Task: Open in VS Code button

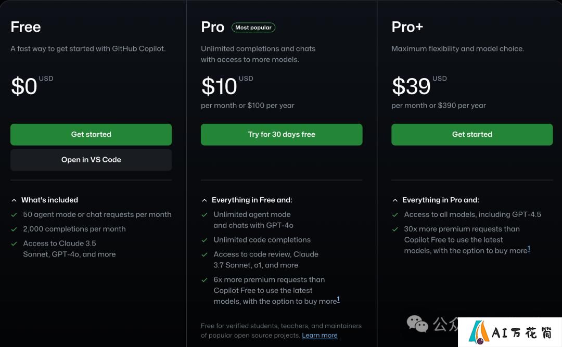Action: (x=91, y=160)
